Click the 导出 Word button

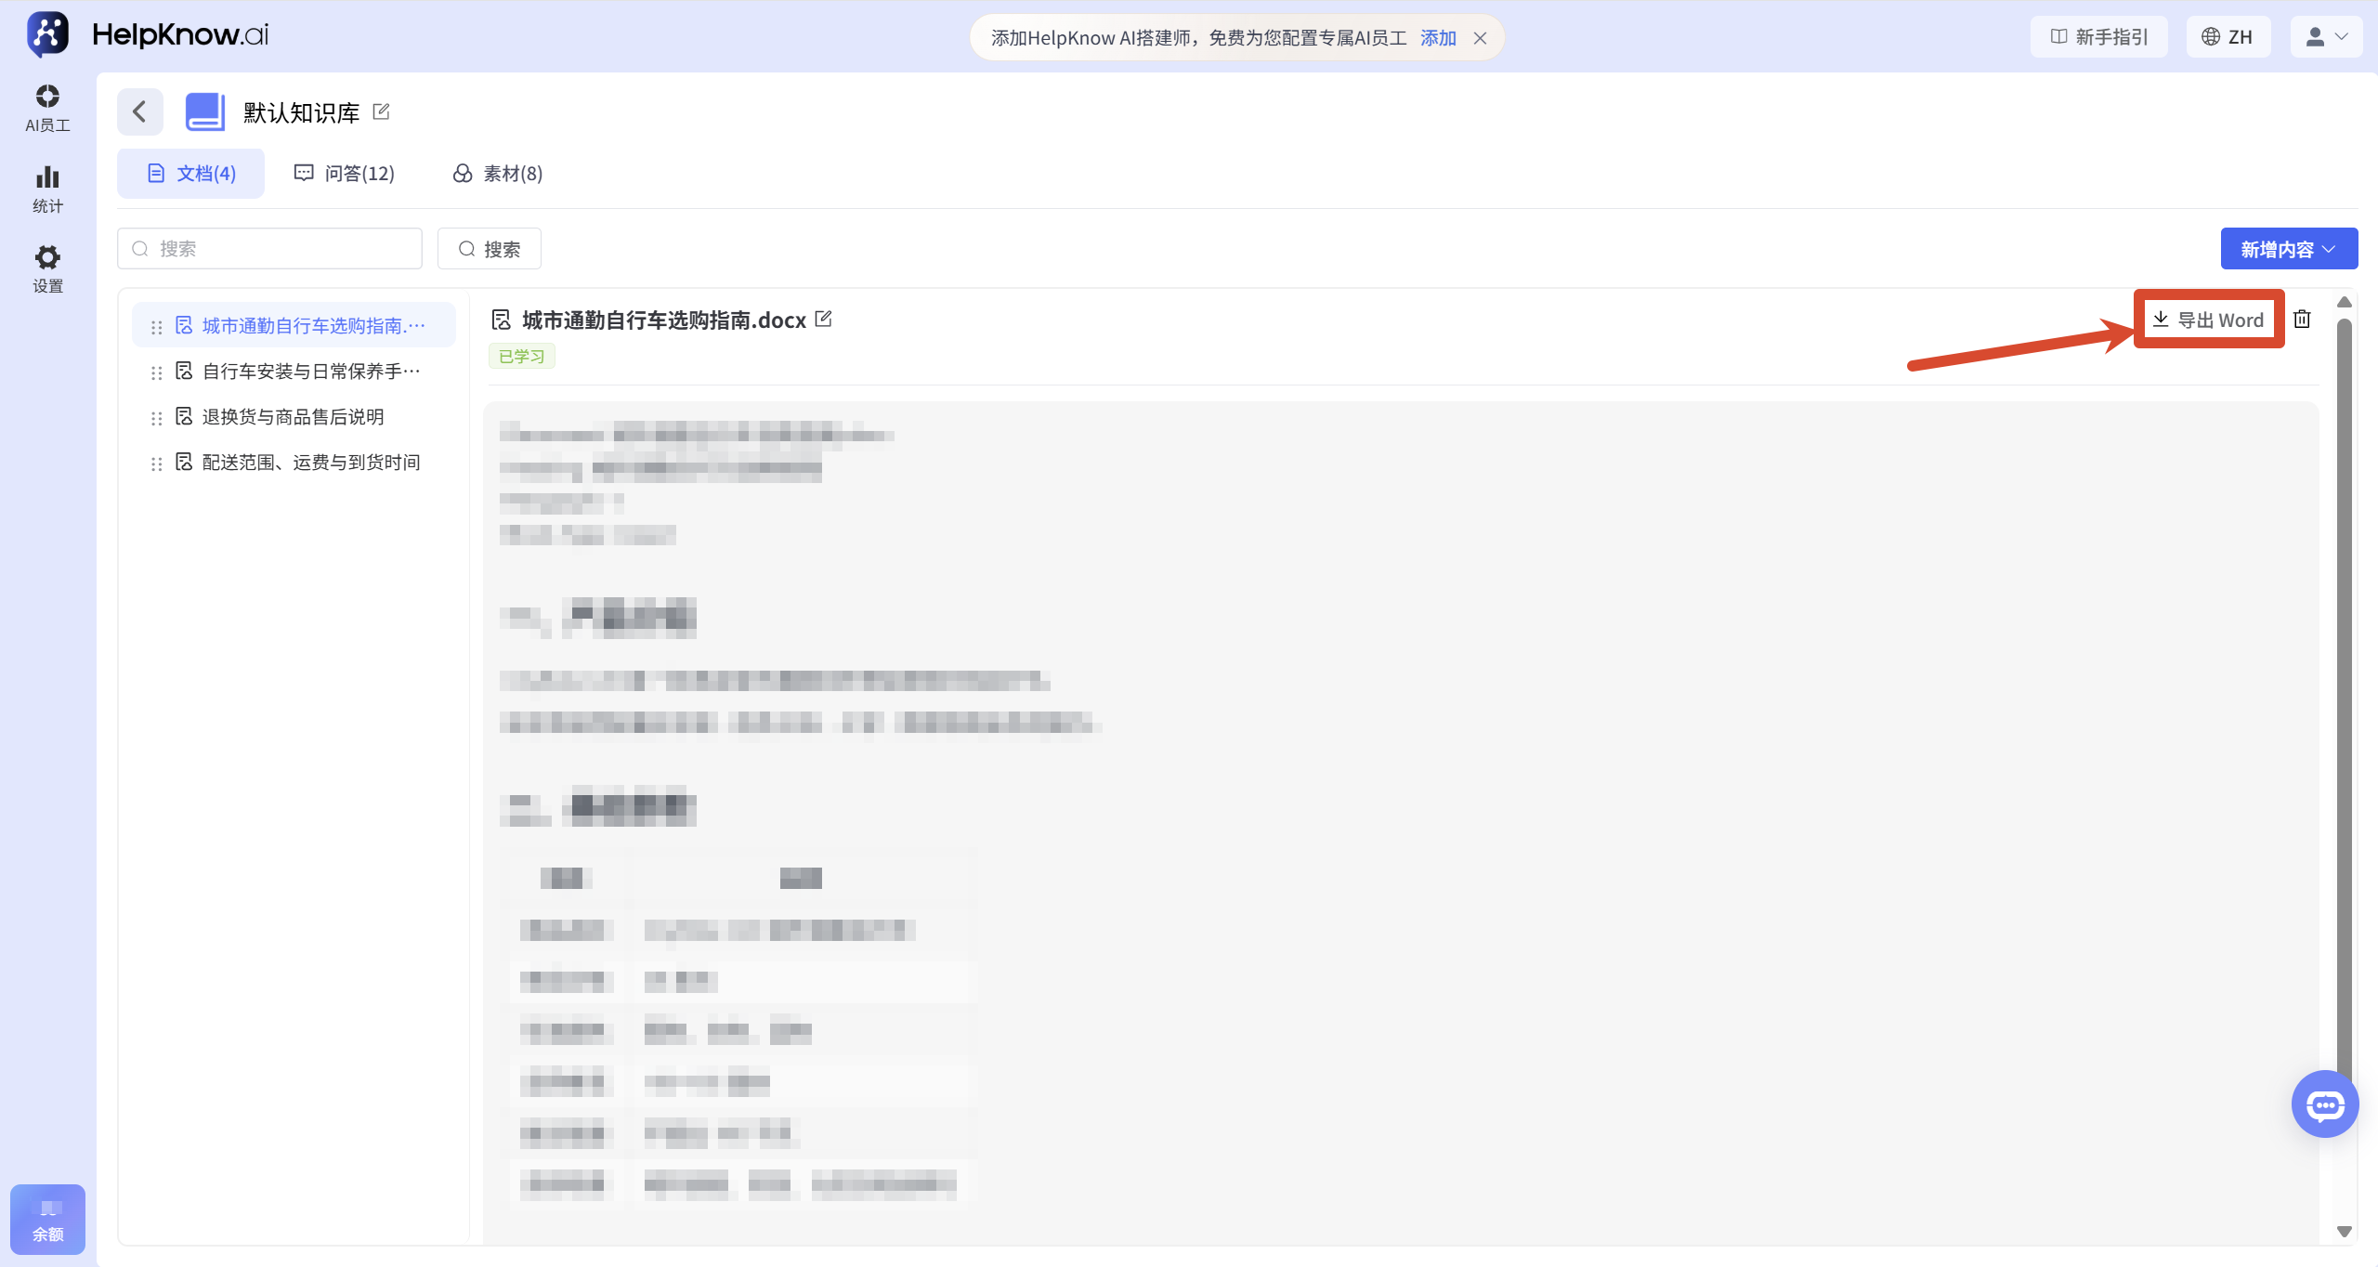(x=2209, y=320)
